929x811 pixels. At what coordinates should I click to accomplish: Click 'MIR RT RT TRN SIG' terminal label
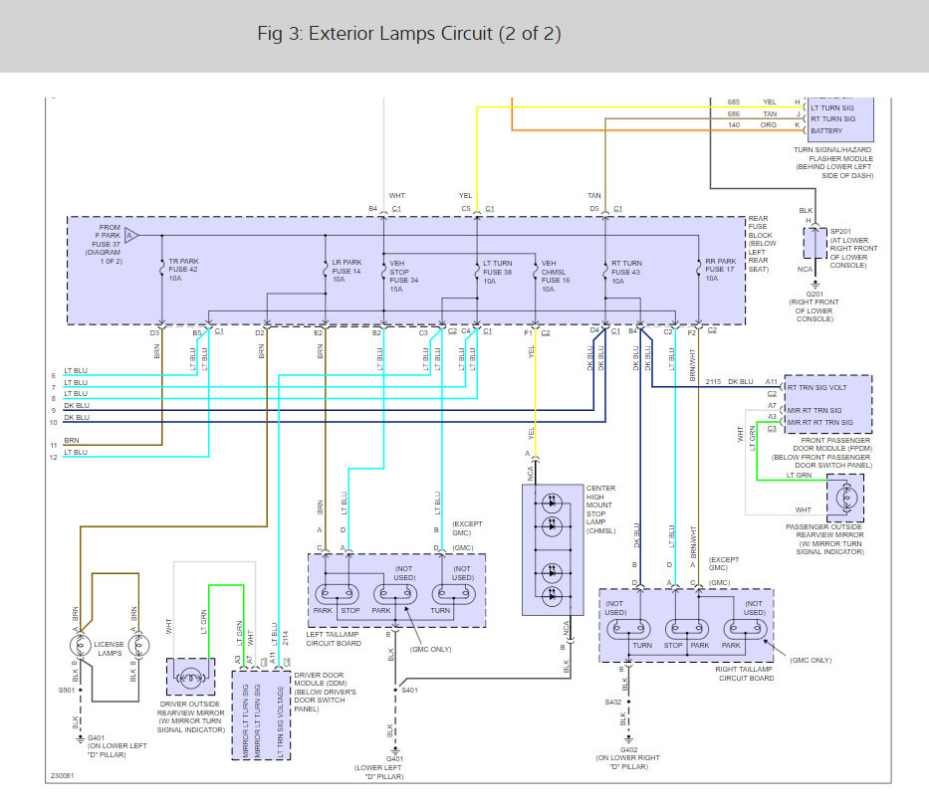[820, 422]
